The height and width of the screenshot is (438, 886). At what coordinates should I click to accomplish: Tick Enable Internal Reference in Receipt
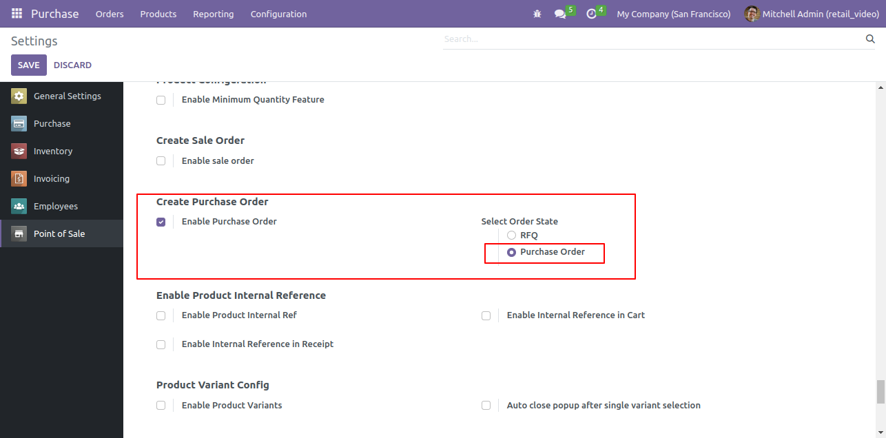[161, 344]
